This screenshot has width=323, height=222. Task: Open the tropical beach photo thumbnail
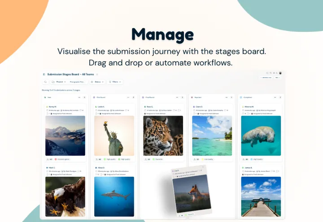pyautogui.click(x=212, y=136)
